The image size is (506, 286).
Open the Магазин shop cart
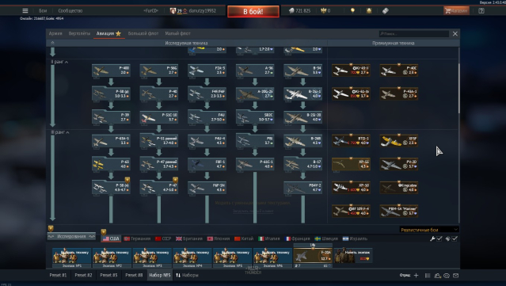pyautogui.click(x=456, y=10)
